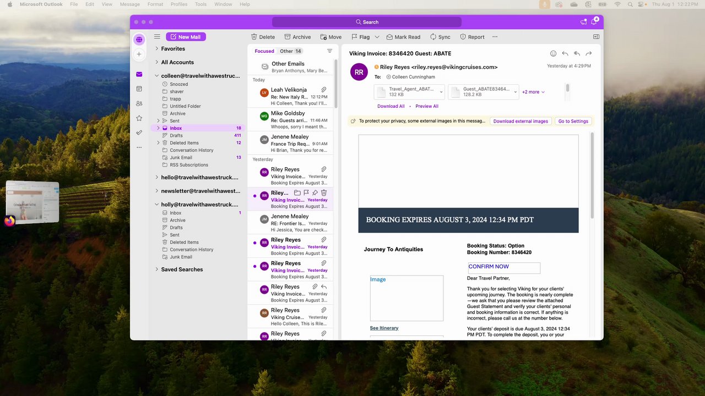Open the Apple menu
705x396 pixels.
[9, 4]
